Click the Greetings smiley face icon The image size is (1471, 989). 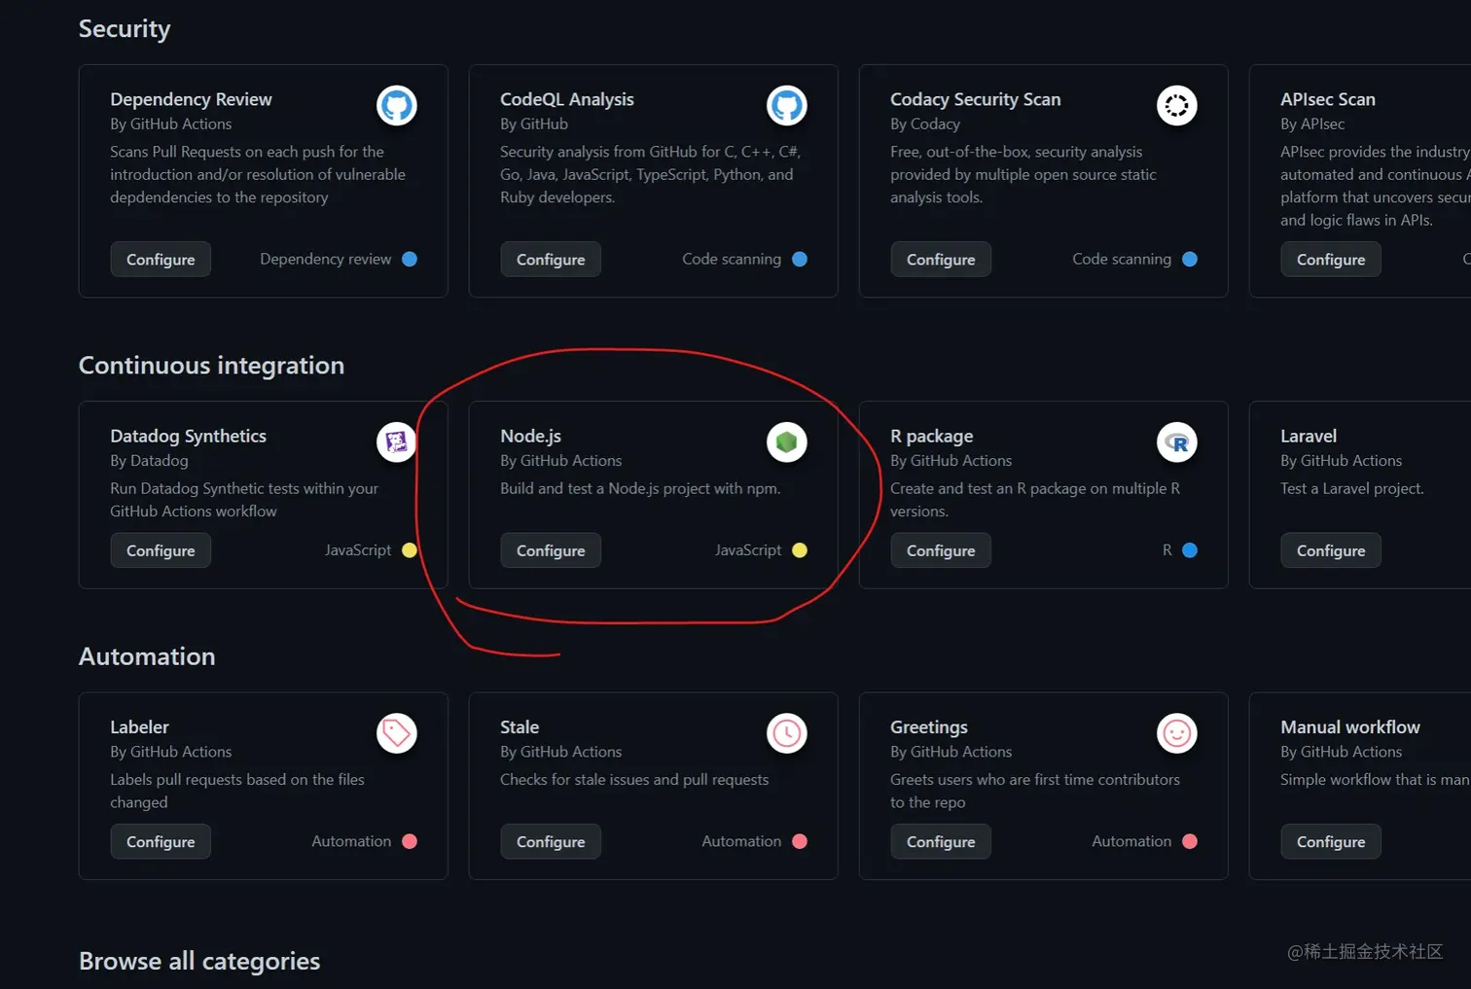(1177, 733)
